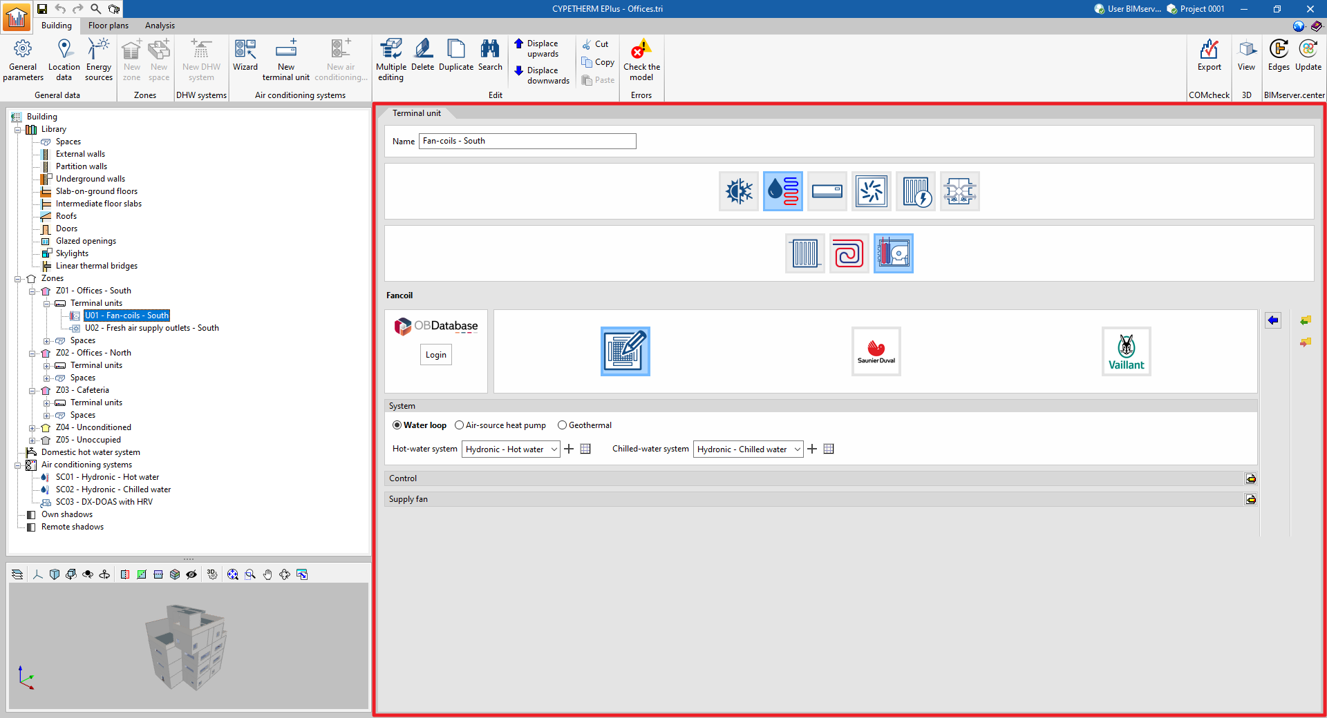
Task: Click Displace downwards
Action: (x=542, y=75)
